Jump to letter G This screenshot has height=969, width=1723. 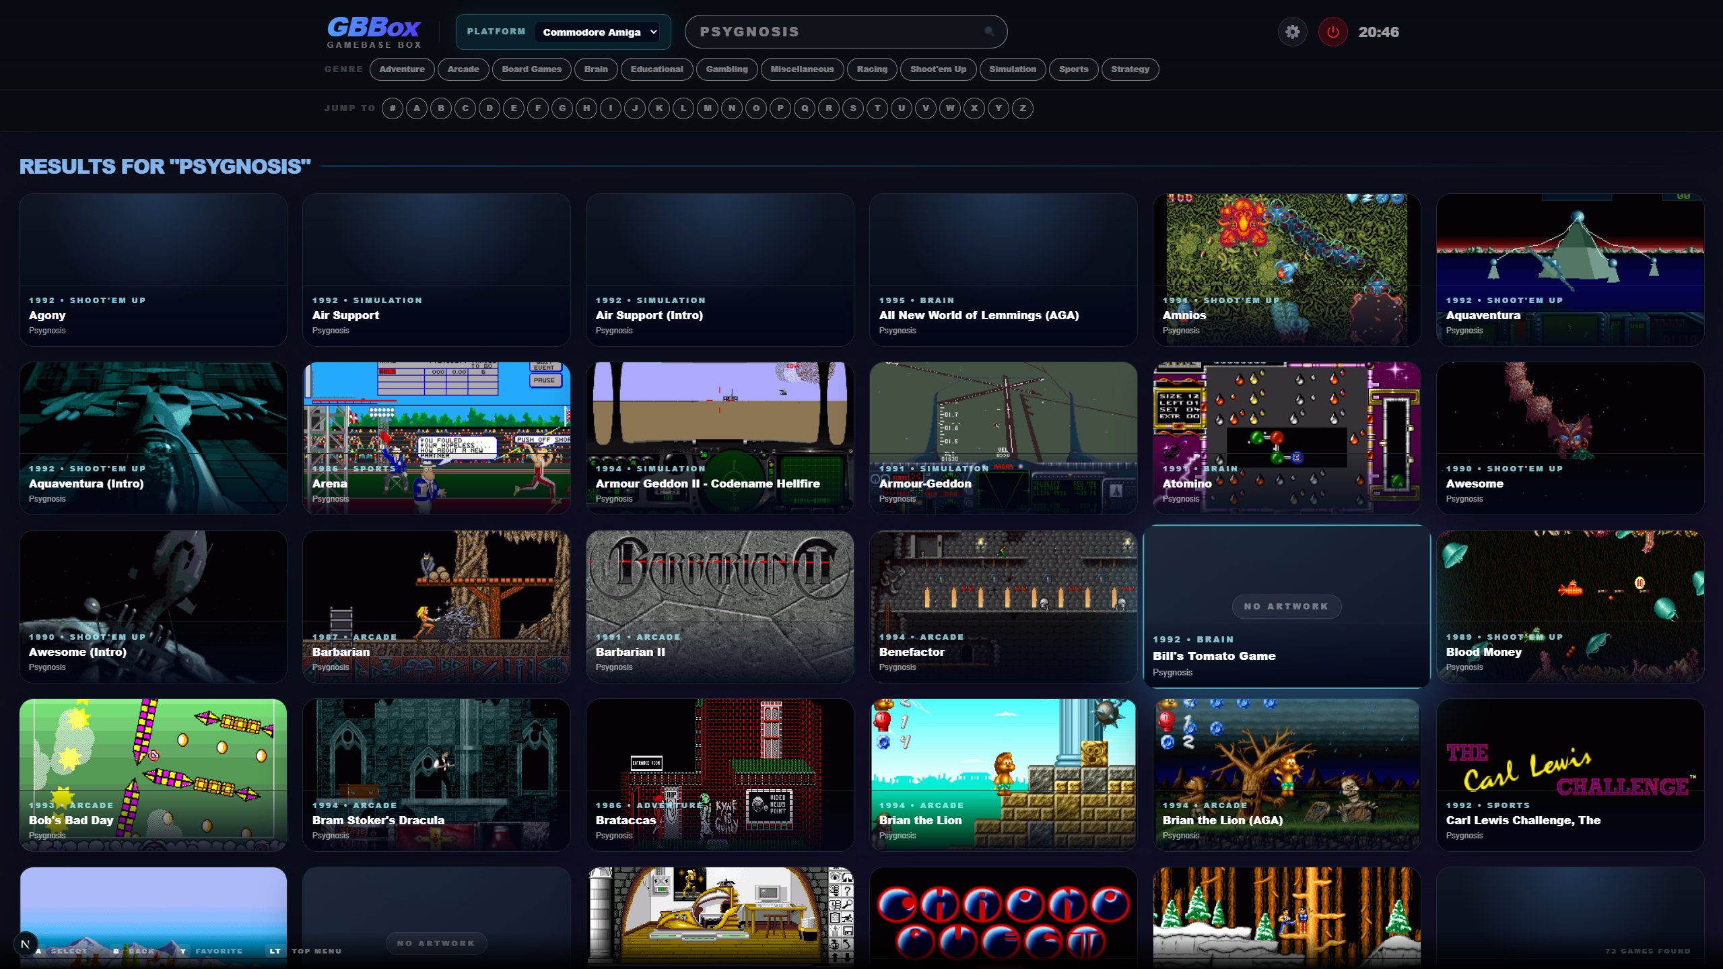tap(562, 108)
